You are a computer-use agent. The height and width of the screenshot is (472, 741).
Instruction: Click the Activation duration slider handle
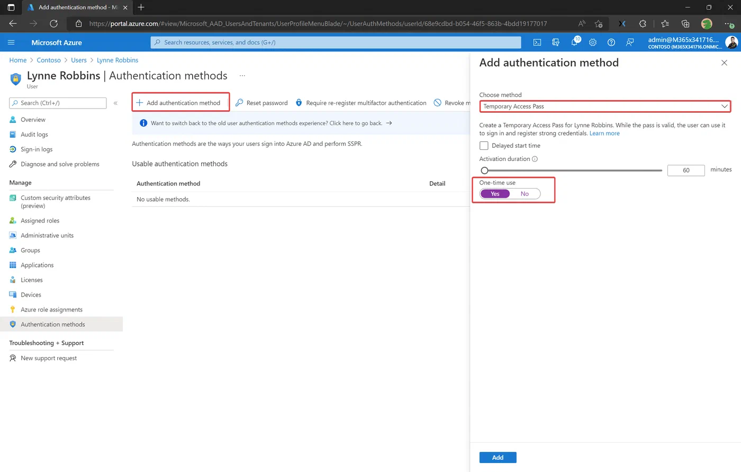click(x=484, y=171)
